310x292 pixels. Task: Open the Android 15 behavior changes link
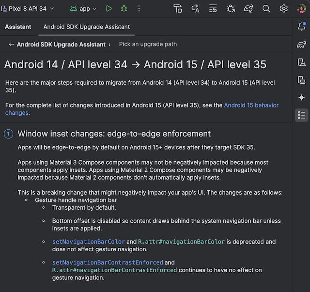click(251, 105)
